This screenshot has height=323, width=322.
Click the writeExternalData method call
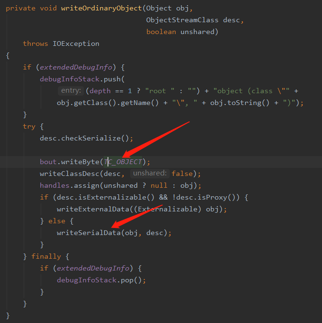tap(93, 209)
